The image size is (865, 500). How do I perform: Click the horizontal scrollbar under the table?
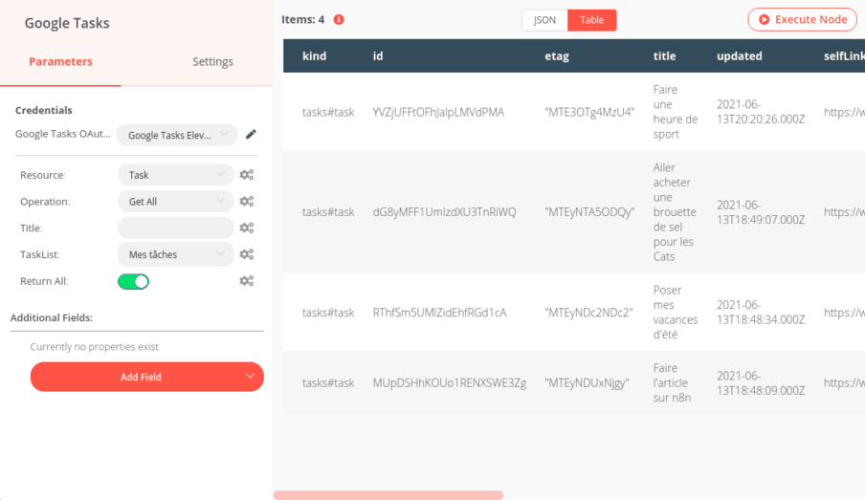tap(388, 495)
